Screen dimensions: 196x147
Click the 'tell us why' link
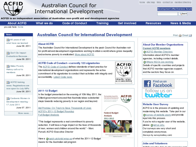(x=159, y=125)
